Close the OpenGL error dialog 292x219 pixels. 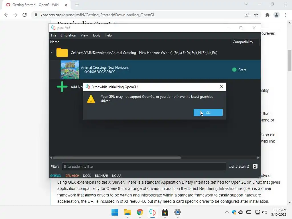click(x=221, y=87)
